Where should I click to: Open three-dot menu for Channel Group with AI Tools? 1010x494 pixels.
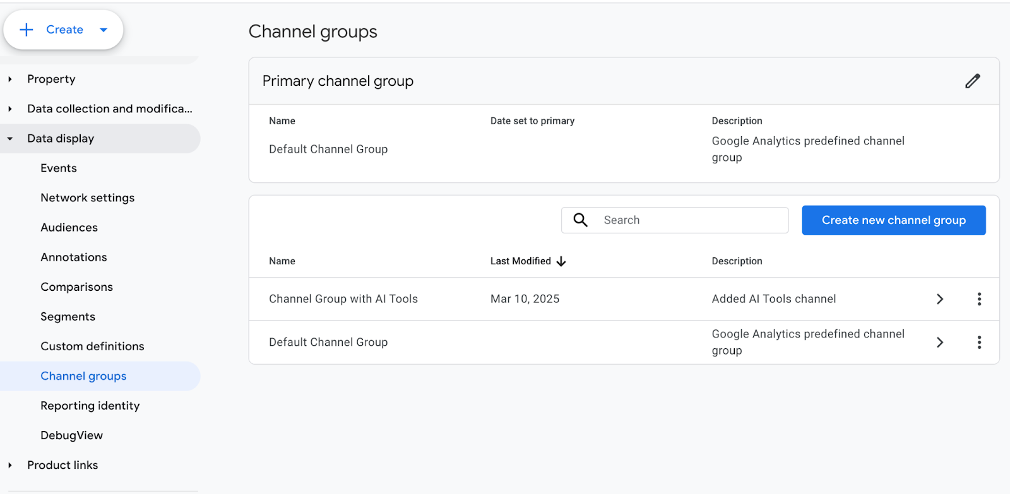click(x=978, y=299)
